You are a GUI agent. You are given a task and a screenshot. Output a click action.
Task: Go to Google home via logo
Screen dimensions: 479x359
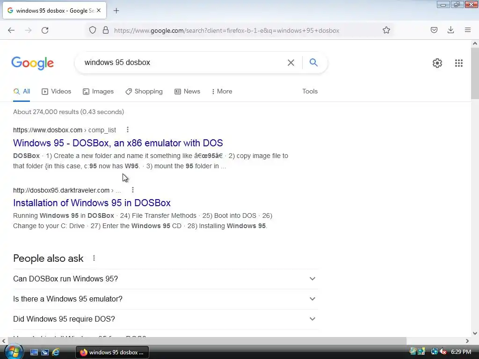[33, 63]
